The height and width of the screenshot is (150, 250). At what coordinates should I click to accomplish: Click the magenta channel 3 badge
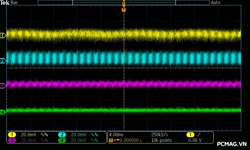[12, 140]
